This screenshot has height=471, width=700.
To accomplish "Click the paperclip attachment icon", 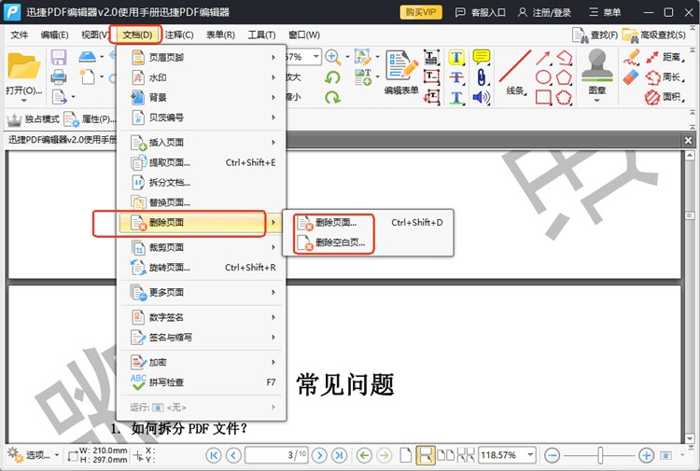I will 482,77.
